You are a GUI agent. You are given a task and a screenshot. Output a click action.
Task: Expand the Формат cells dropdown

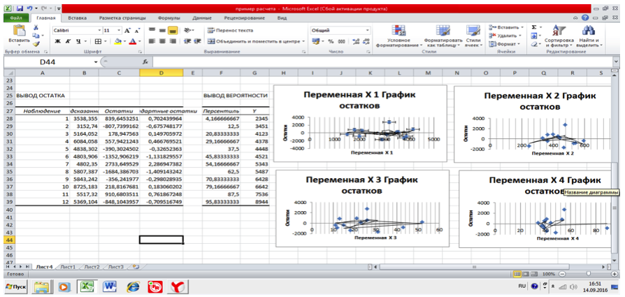519,44
